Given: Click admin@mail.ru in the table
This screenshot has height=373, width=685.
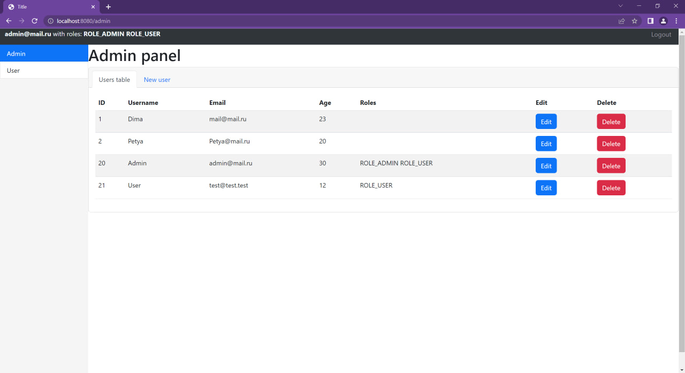Looking at the screenshot, I should [231, 163].
